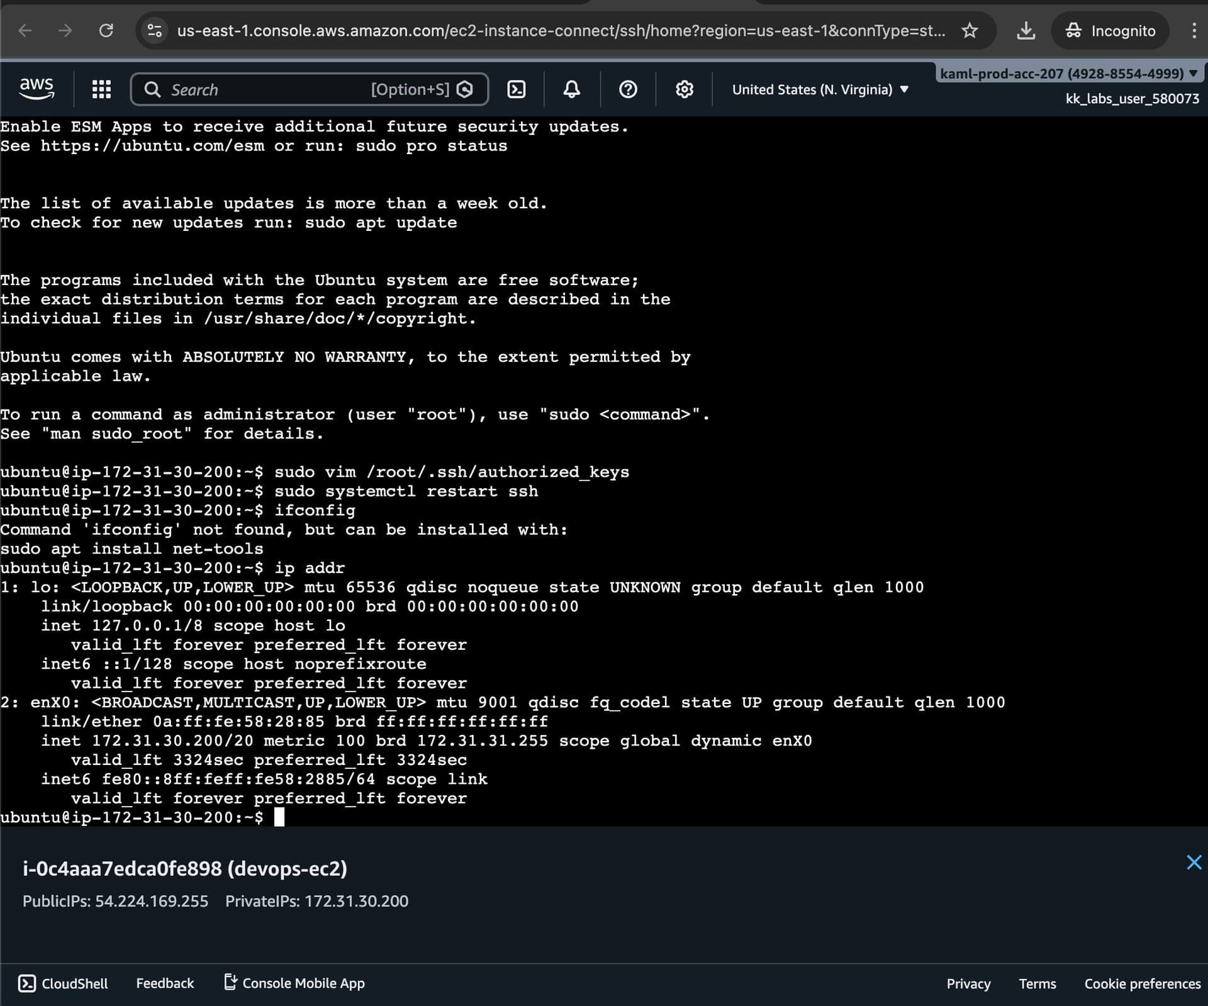Click the Amazon Q icon in search bar
1208x1006 pixels.
pos(465,89)
